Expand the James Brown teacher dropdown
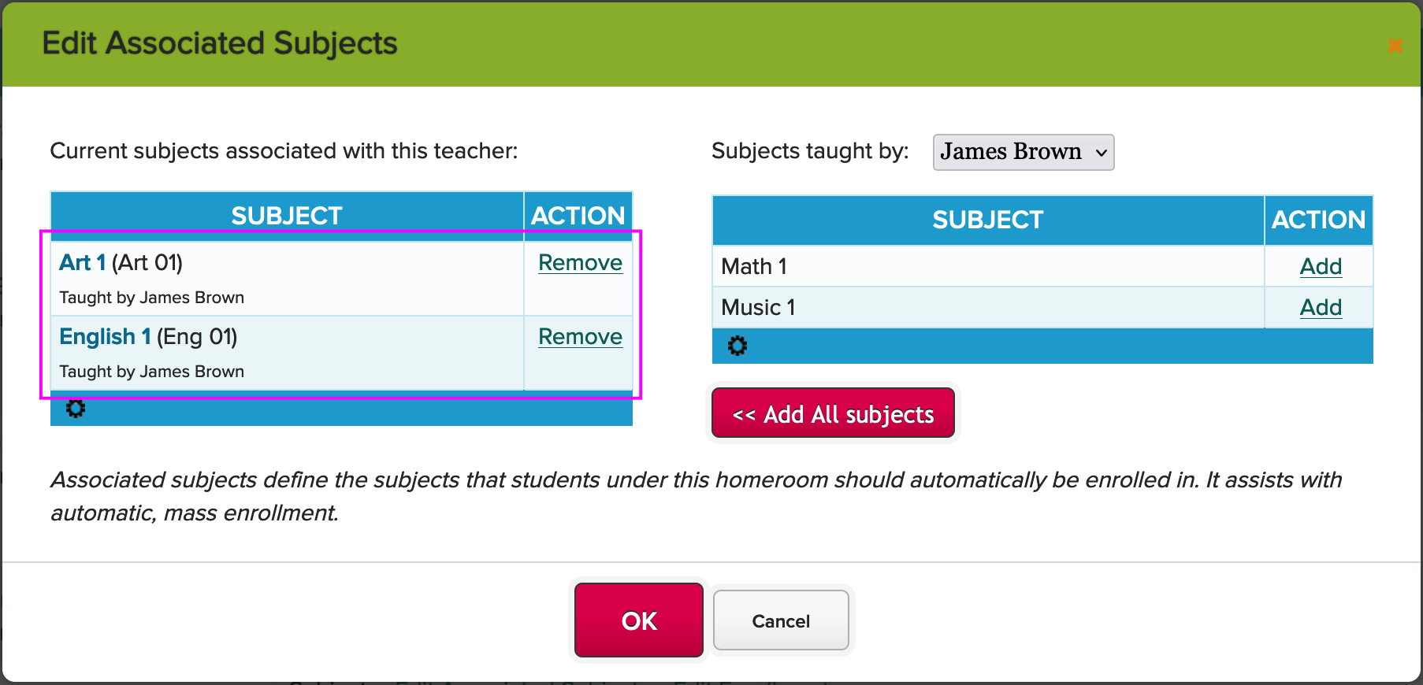Image resolution: width=1423 pixels, height=685 pixels. click(x=1024, y=152)
